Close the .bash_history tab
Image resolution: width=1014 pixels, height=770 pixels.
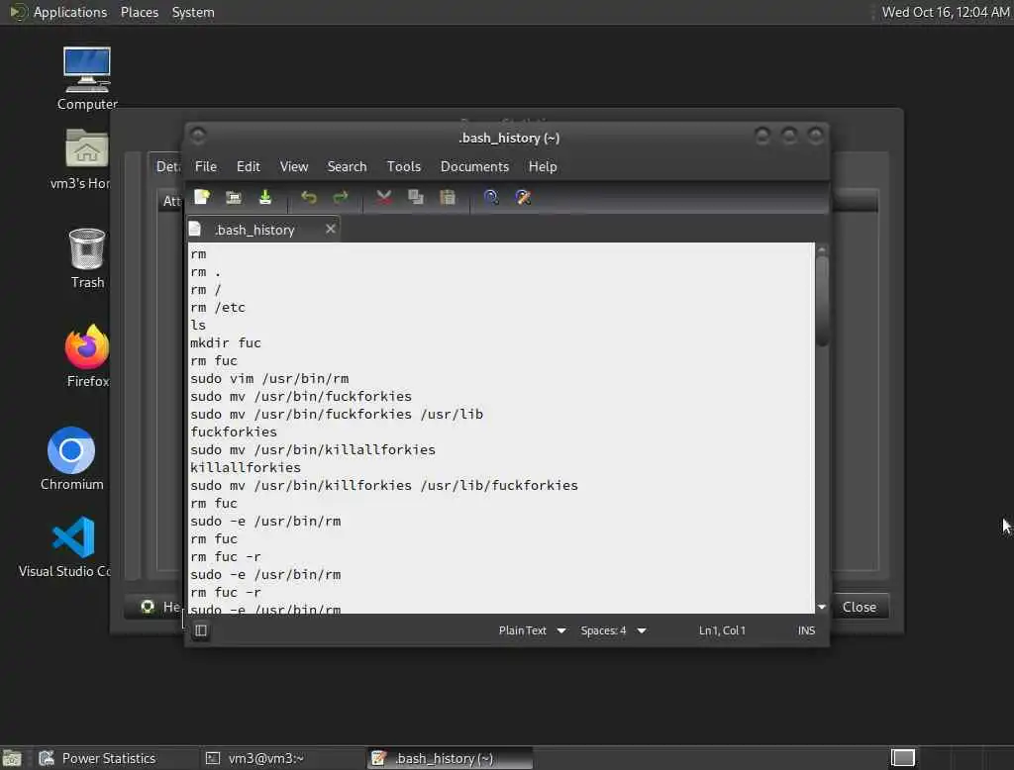(x=331, y=229)
